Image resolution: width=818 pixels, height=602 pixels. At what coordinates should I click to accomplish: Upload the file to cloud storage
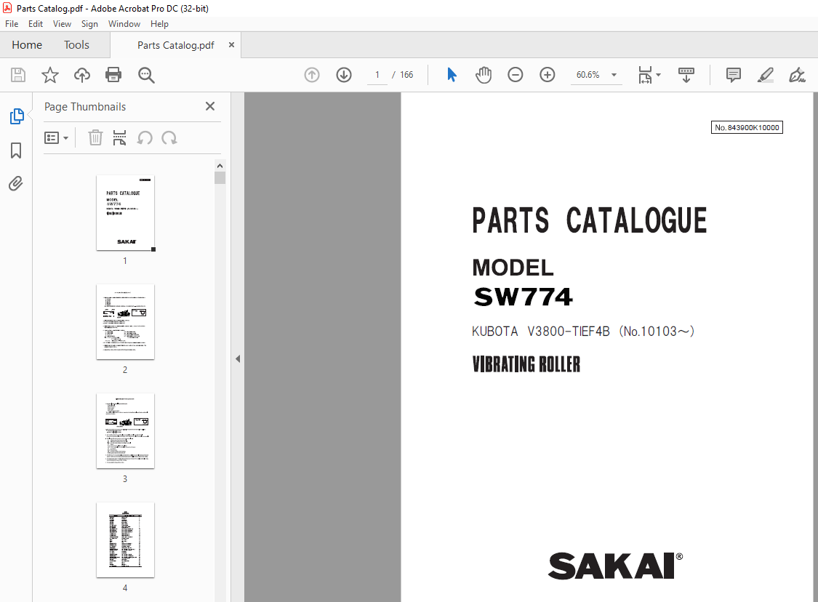82,75
